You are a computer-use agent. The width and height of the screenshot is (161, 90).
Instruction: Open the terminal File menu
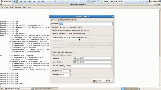pos(2,7)
